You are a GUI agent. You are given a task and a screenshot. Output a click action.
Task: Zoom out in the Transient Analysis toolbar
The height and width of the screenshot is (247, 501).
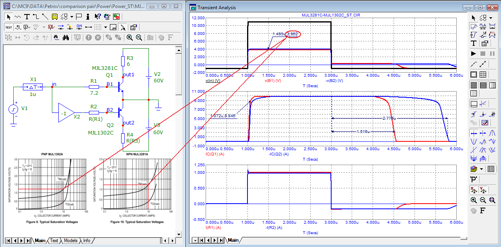click(483, 200)
